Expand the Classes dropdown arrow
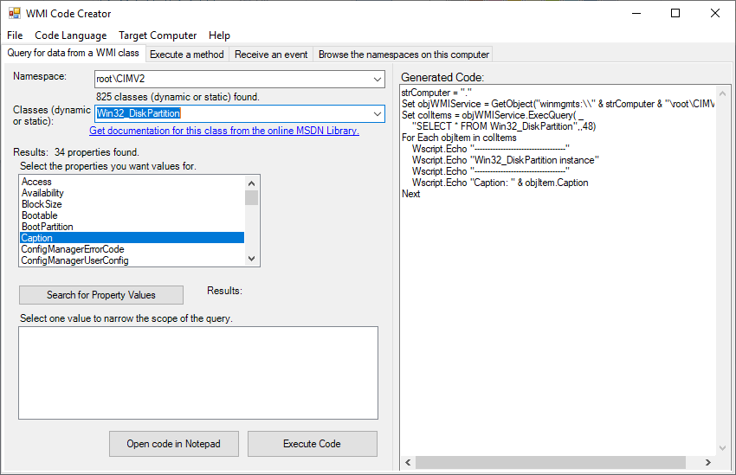Viewport: 736px width, 475px height. click(x=378, y=114)
